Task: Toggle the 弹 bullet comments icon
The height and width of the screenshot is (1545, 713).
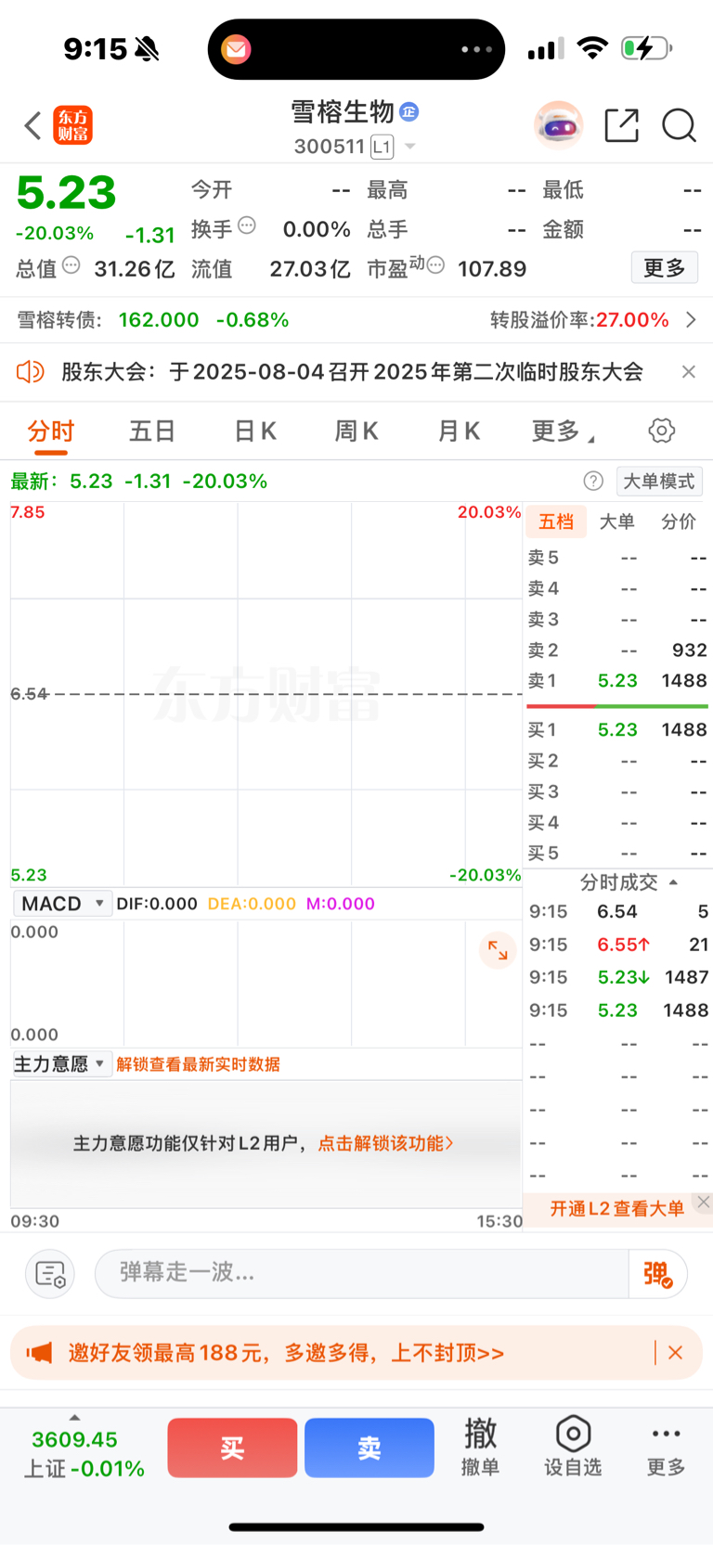Action: coord(658,1274)
